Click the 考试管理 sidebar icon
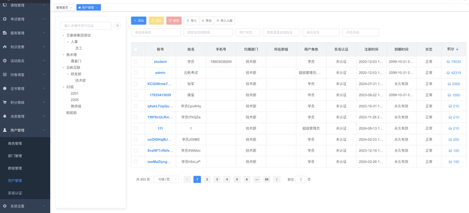 (5, 19)
